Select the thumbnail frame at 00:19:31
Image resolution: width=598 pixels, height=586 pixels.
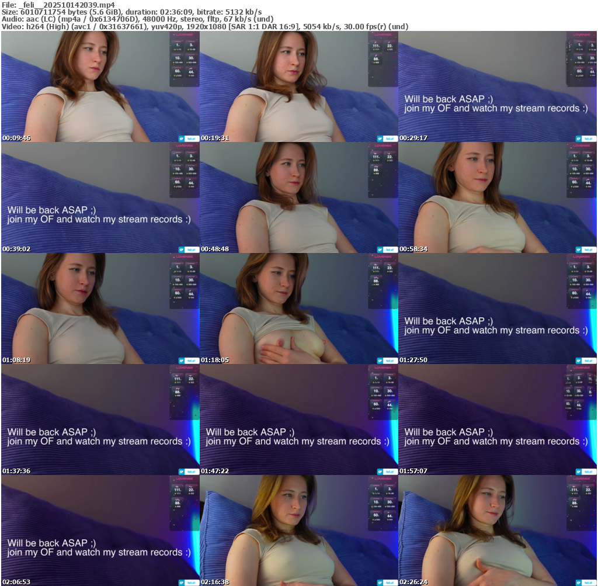coord(299,86)
